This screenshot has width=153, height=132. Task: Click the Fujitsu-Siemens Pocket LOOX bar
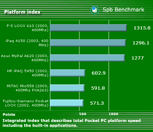[67, 103]
